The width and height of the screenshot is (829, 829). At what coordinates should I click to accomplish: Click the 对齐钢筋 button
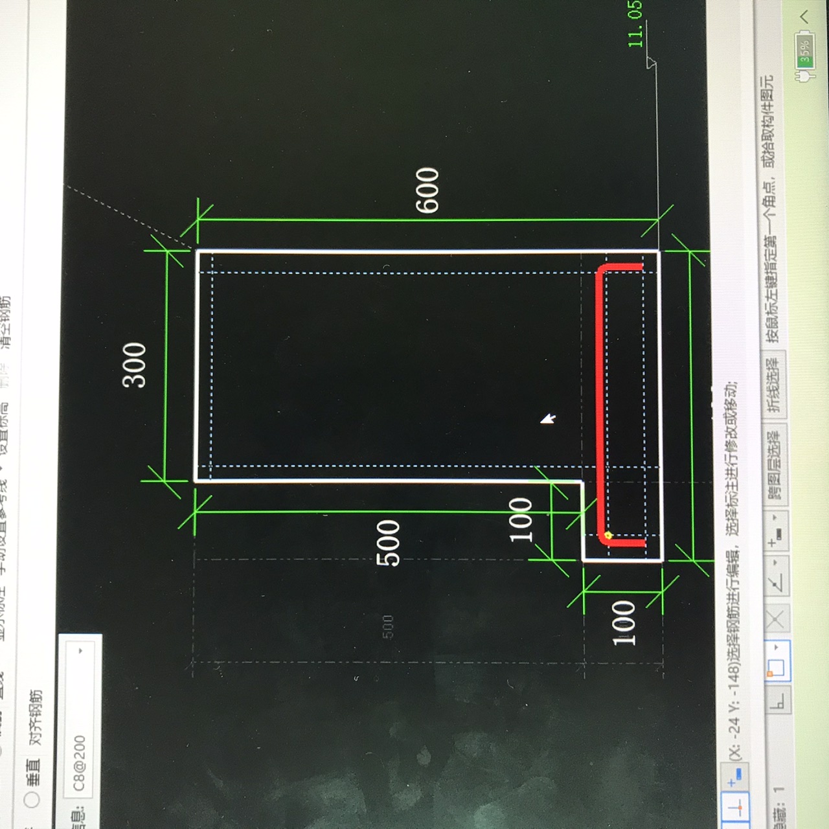click(36, 718)
